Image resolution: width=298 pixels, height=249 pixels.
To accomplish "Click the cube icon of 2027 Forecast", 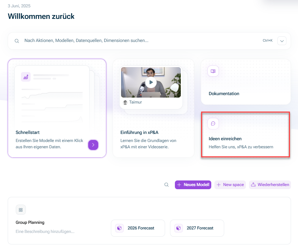I will [178, 228].
